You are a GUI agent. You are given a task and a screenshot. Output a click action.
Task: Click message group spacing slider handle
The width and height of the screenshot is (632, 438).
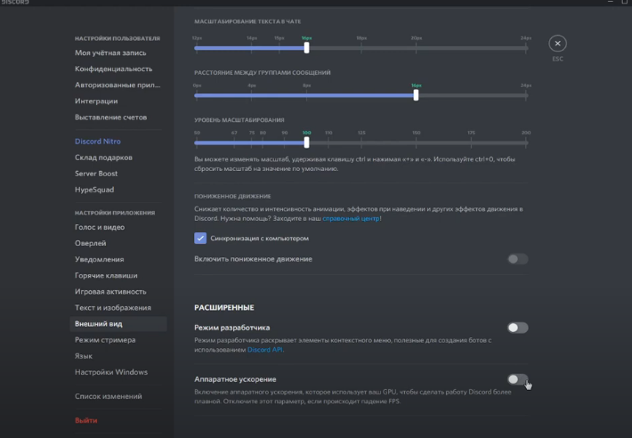(x=416, y=95)
